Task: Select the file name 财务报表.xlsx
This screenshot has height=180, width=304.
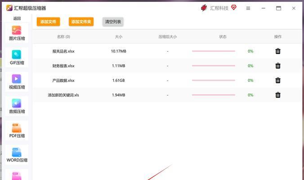Action: coord(63,66)
